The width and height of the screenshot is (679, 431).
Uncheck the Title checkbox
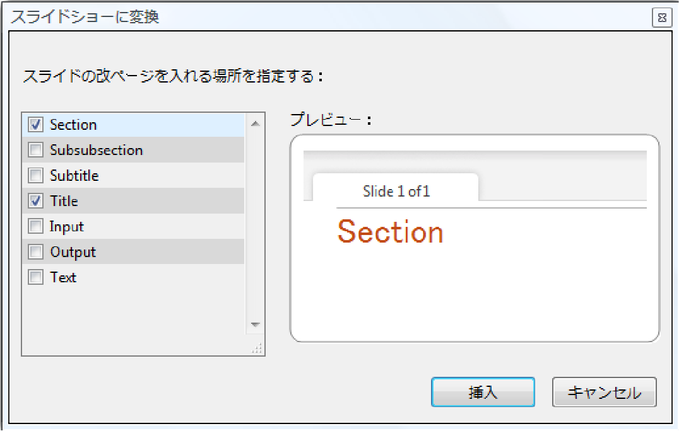point(35,201)
